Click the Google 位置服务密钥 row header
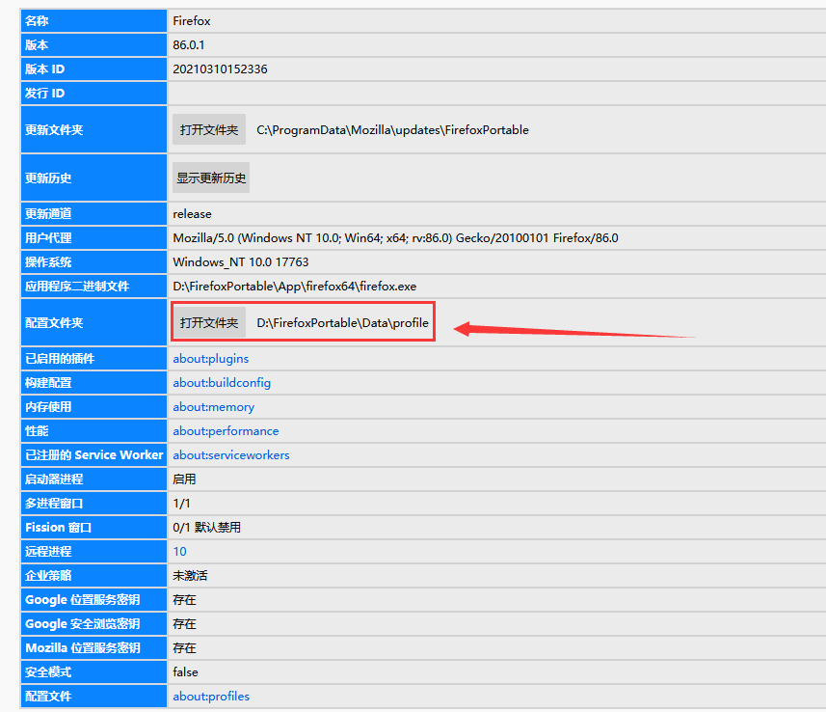The height and width of the screenshot is (712, 826). click(93, 600)
